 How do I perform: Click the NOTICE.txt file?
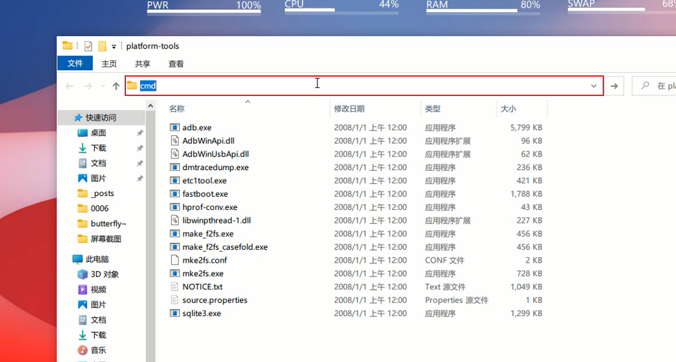(x=202, y=287)
